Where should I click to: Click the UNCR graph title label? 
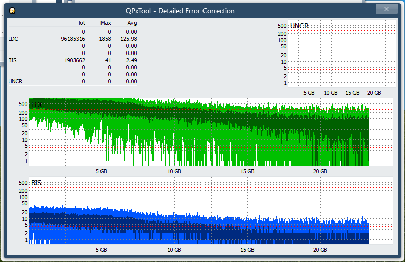point(299,26)
